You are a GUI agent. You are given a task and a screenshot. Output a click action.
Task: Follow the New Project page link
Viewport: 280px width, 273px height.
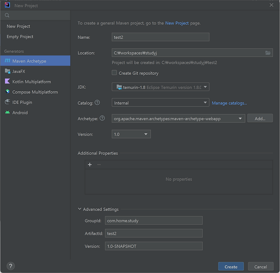pos(177,23)
